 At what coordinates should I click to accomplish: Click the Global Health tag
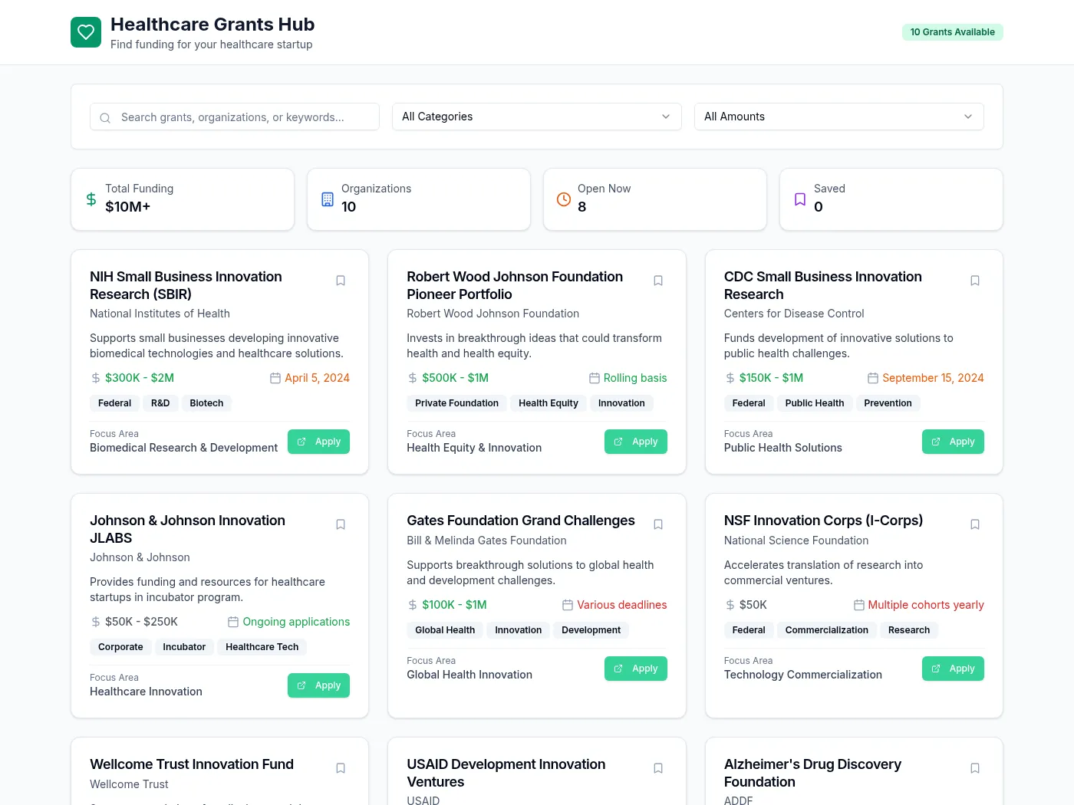[x=445, y=630]
